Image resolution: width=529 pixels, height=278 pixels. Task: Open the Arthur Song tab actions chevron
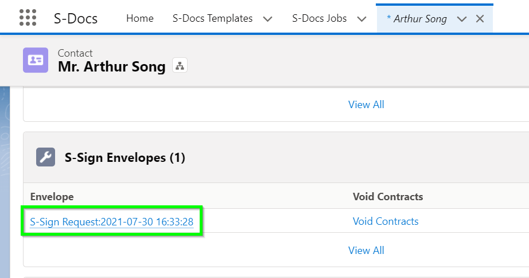[461, 19]
